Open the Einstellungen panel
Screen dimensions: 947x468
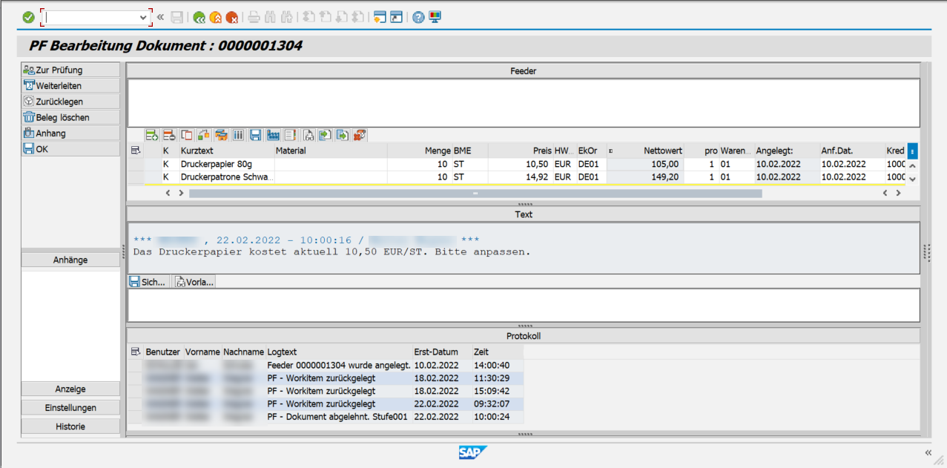tap(70, 407)
